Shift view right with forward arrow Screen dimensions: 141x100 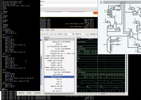(55, 34)
